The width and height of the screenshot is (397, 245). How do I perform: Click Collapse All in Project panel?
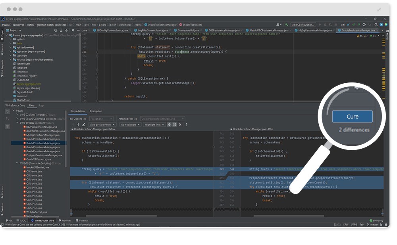coord(66,31)
